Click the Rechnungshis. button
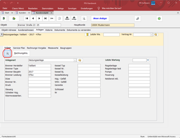This screenshot has width=180, height=138. point(21,53)
